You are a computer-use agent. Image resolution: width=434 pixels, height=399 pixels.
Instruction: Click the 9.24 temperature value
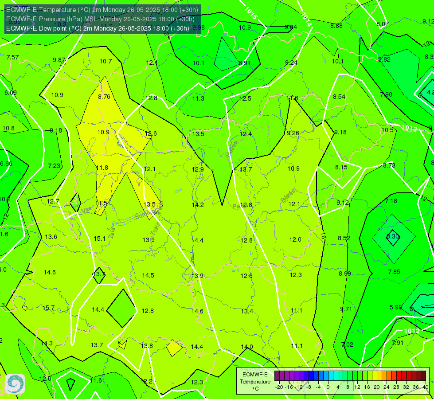[291, 63]
